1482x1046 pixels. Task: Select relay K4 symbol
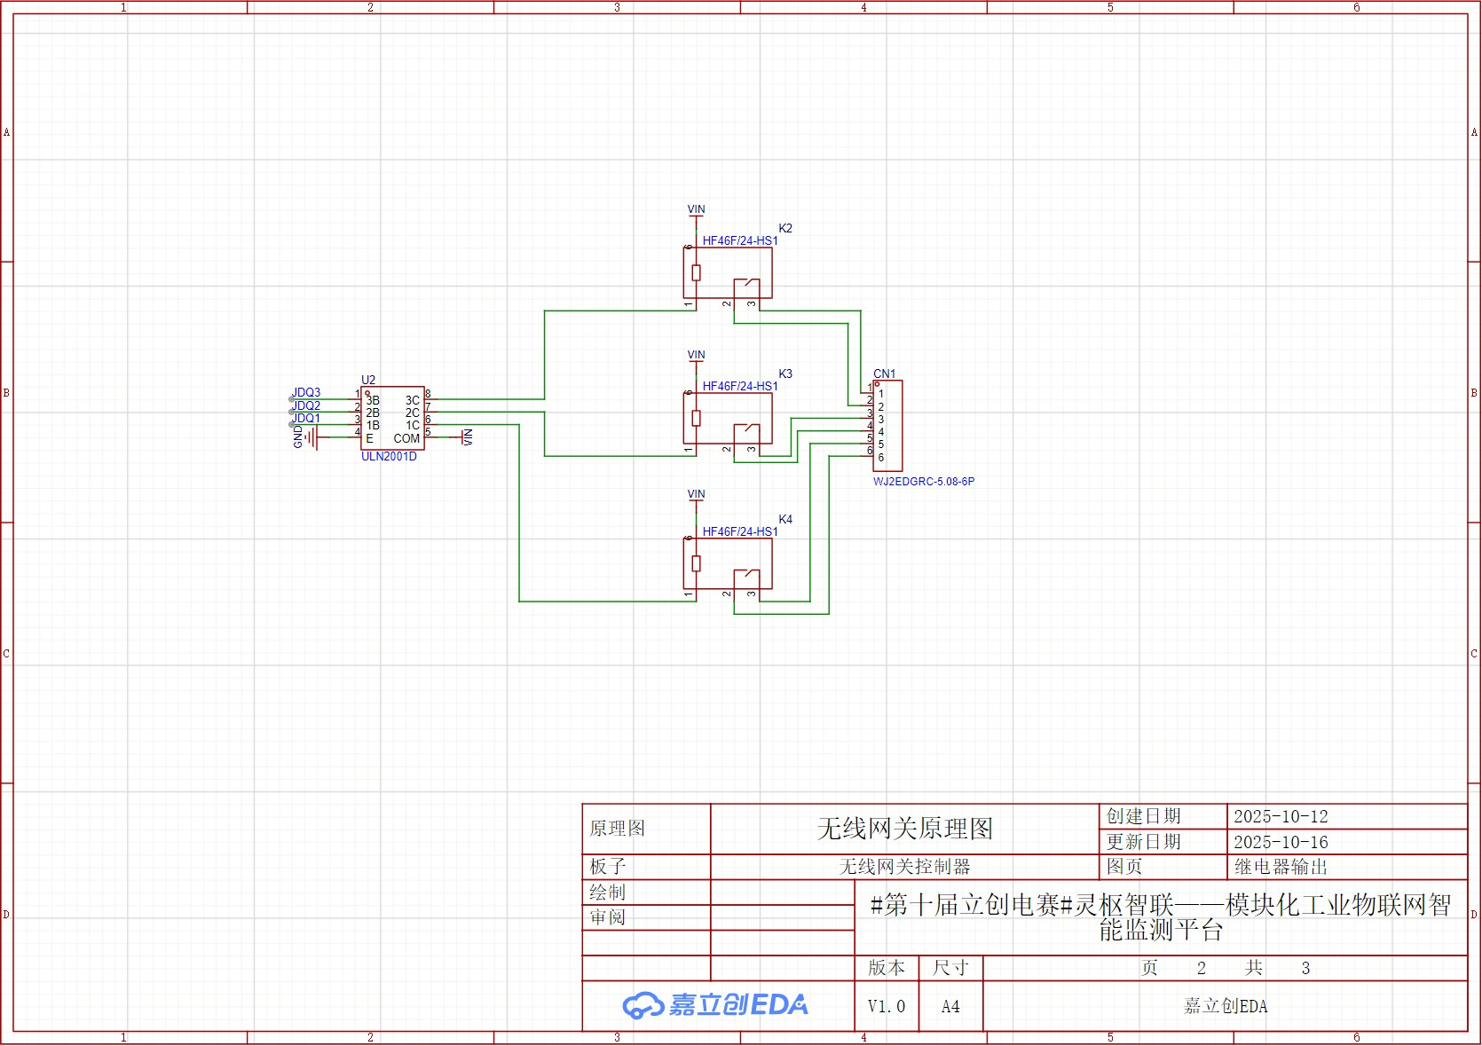[728, 563]
